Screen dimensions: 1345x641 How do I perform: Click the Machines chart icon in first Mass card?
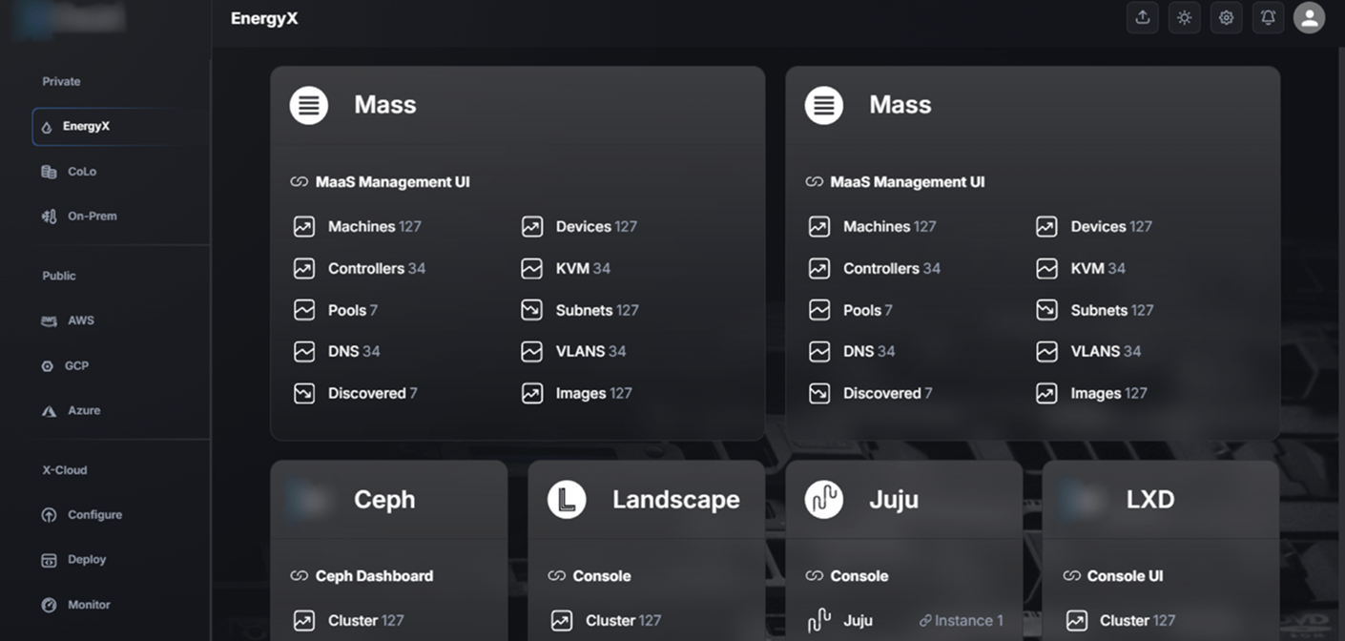click(x=304, y=227)
